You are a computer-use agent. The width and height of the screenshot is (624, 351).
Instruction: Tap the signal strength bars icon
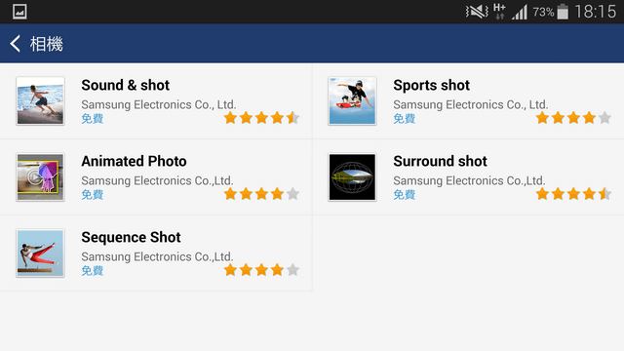[x=520, y=12]
